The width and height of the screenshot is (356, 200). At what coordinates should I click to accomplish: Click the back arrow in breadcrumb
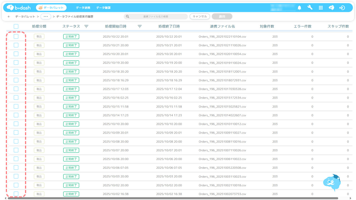[x=9, y=17]
